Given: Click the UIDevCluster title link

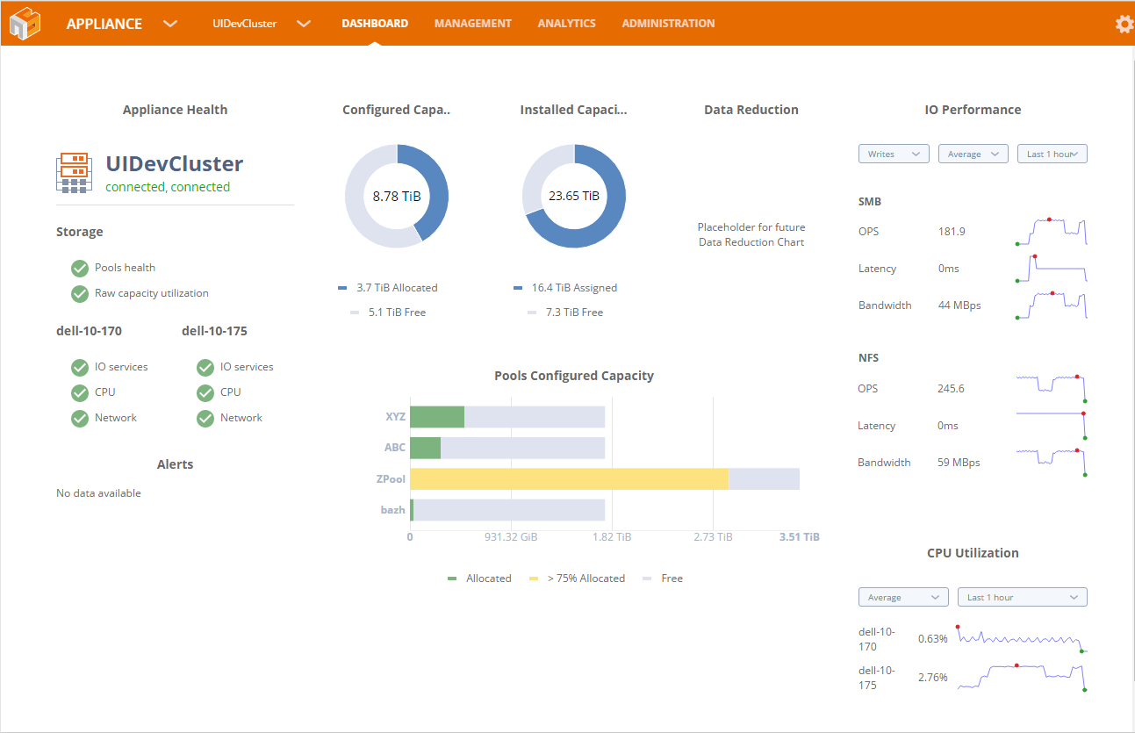Looking at the screenshot, I should 175,163.
